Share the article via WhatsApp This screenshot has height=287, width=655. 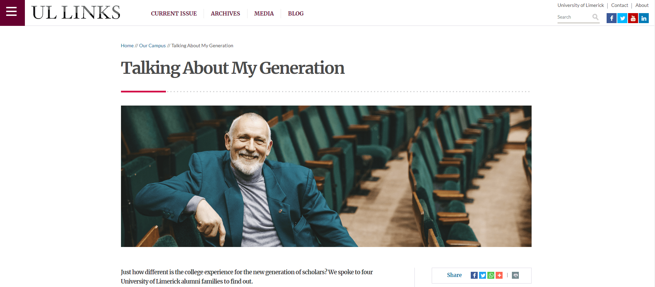(x=491, y=275)
